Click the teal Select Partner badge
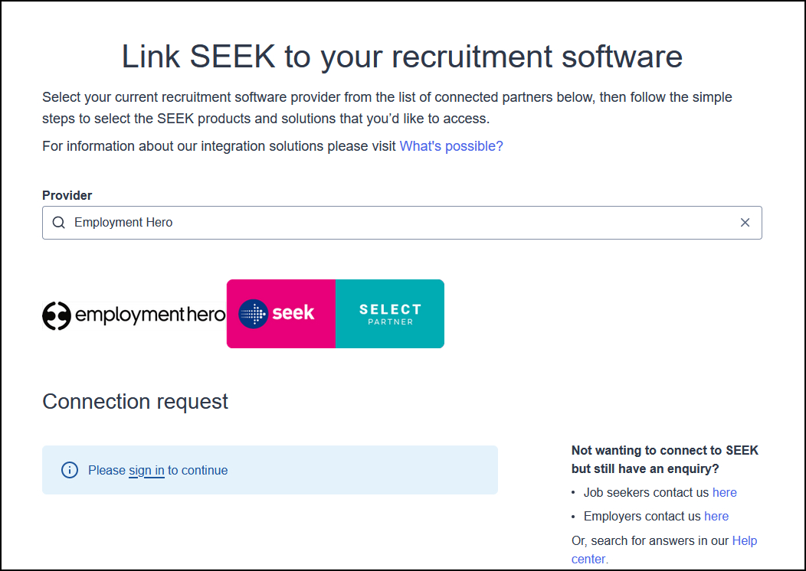This screenshot has width=806, height=571. click(390, 314)
